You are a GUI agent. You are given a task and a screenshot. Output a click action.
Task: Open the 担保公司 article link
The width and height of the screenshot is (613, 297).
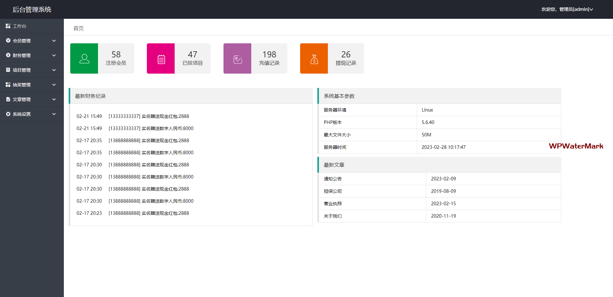coord(333,191)
